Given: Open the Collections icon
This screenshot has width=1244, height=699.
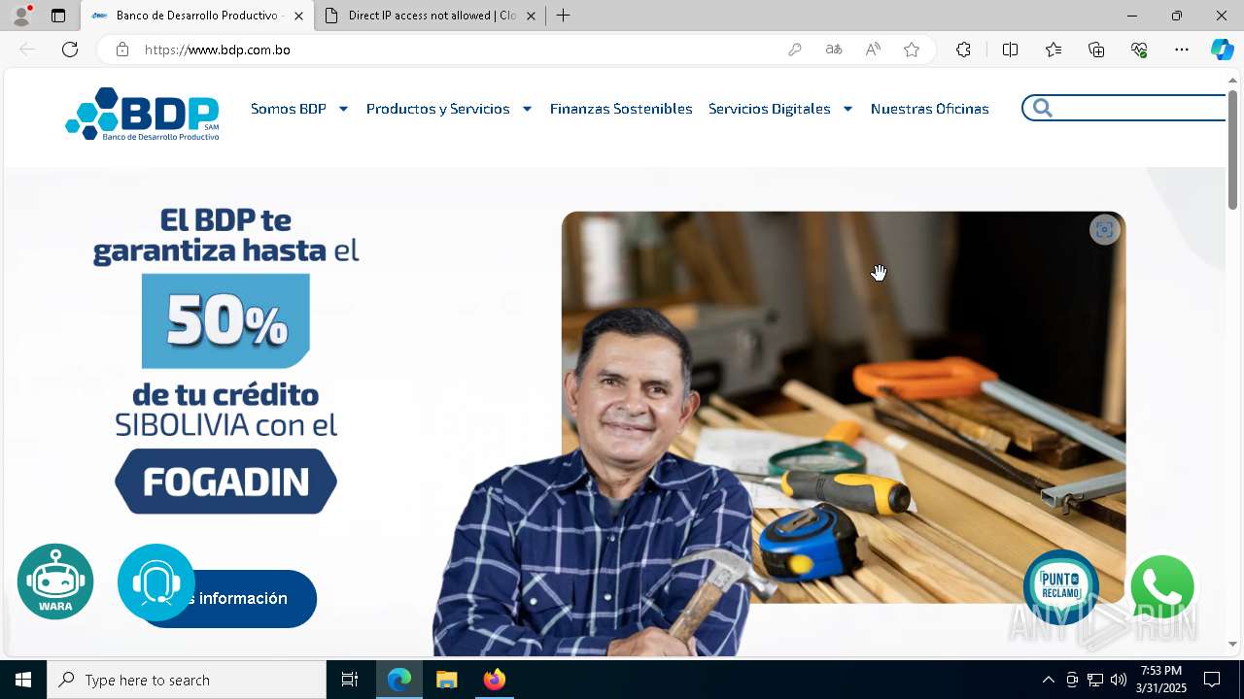Looking at the screenshot, I should coord(1096,50).
